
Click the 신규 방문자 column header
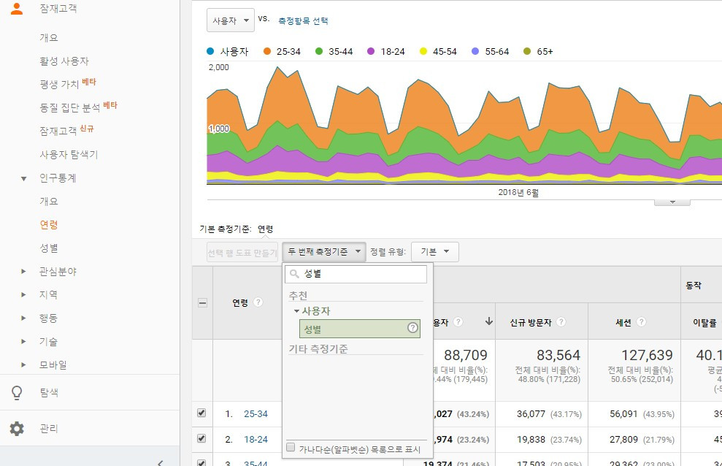click(x=531, y=322)
